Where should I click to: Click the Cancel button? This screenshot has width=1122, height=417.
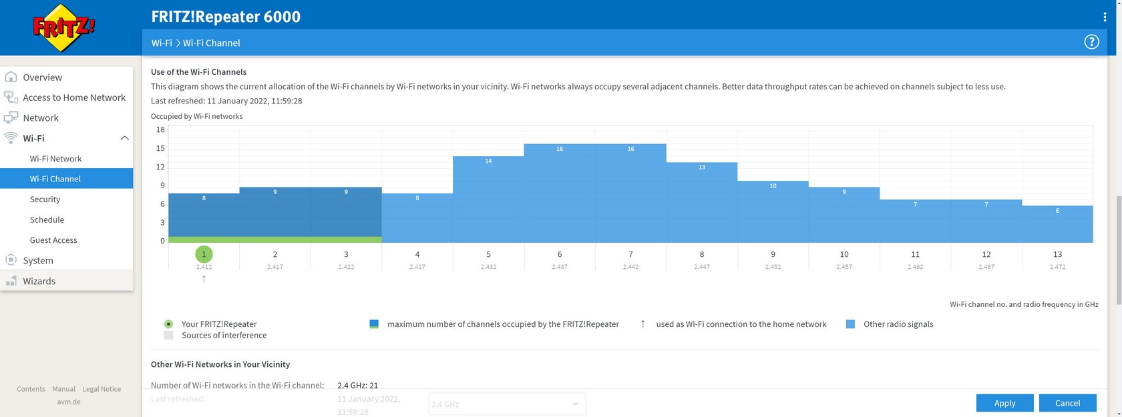(1067, 403)
